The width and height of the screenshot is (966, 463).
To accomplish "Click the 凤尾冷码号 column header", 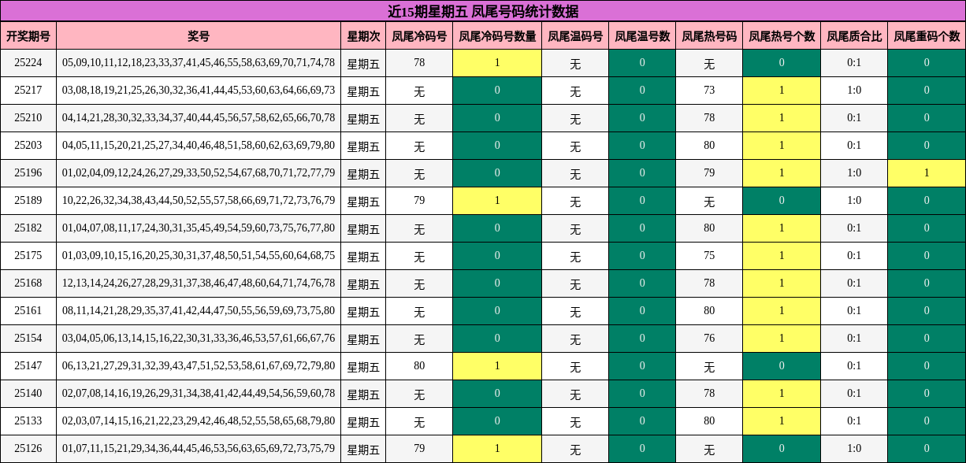I will point(419,35).
